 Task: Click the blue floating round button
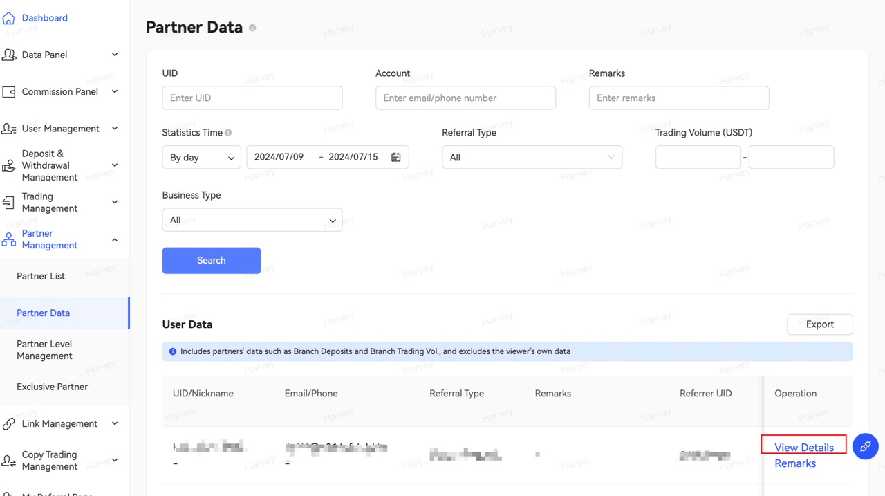pyautogui.click(x=865, y=446)
